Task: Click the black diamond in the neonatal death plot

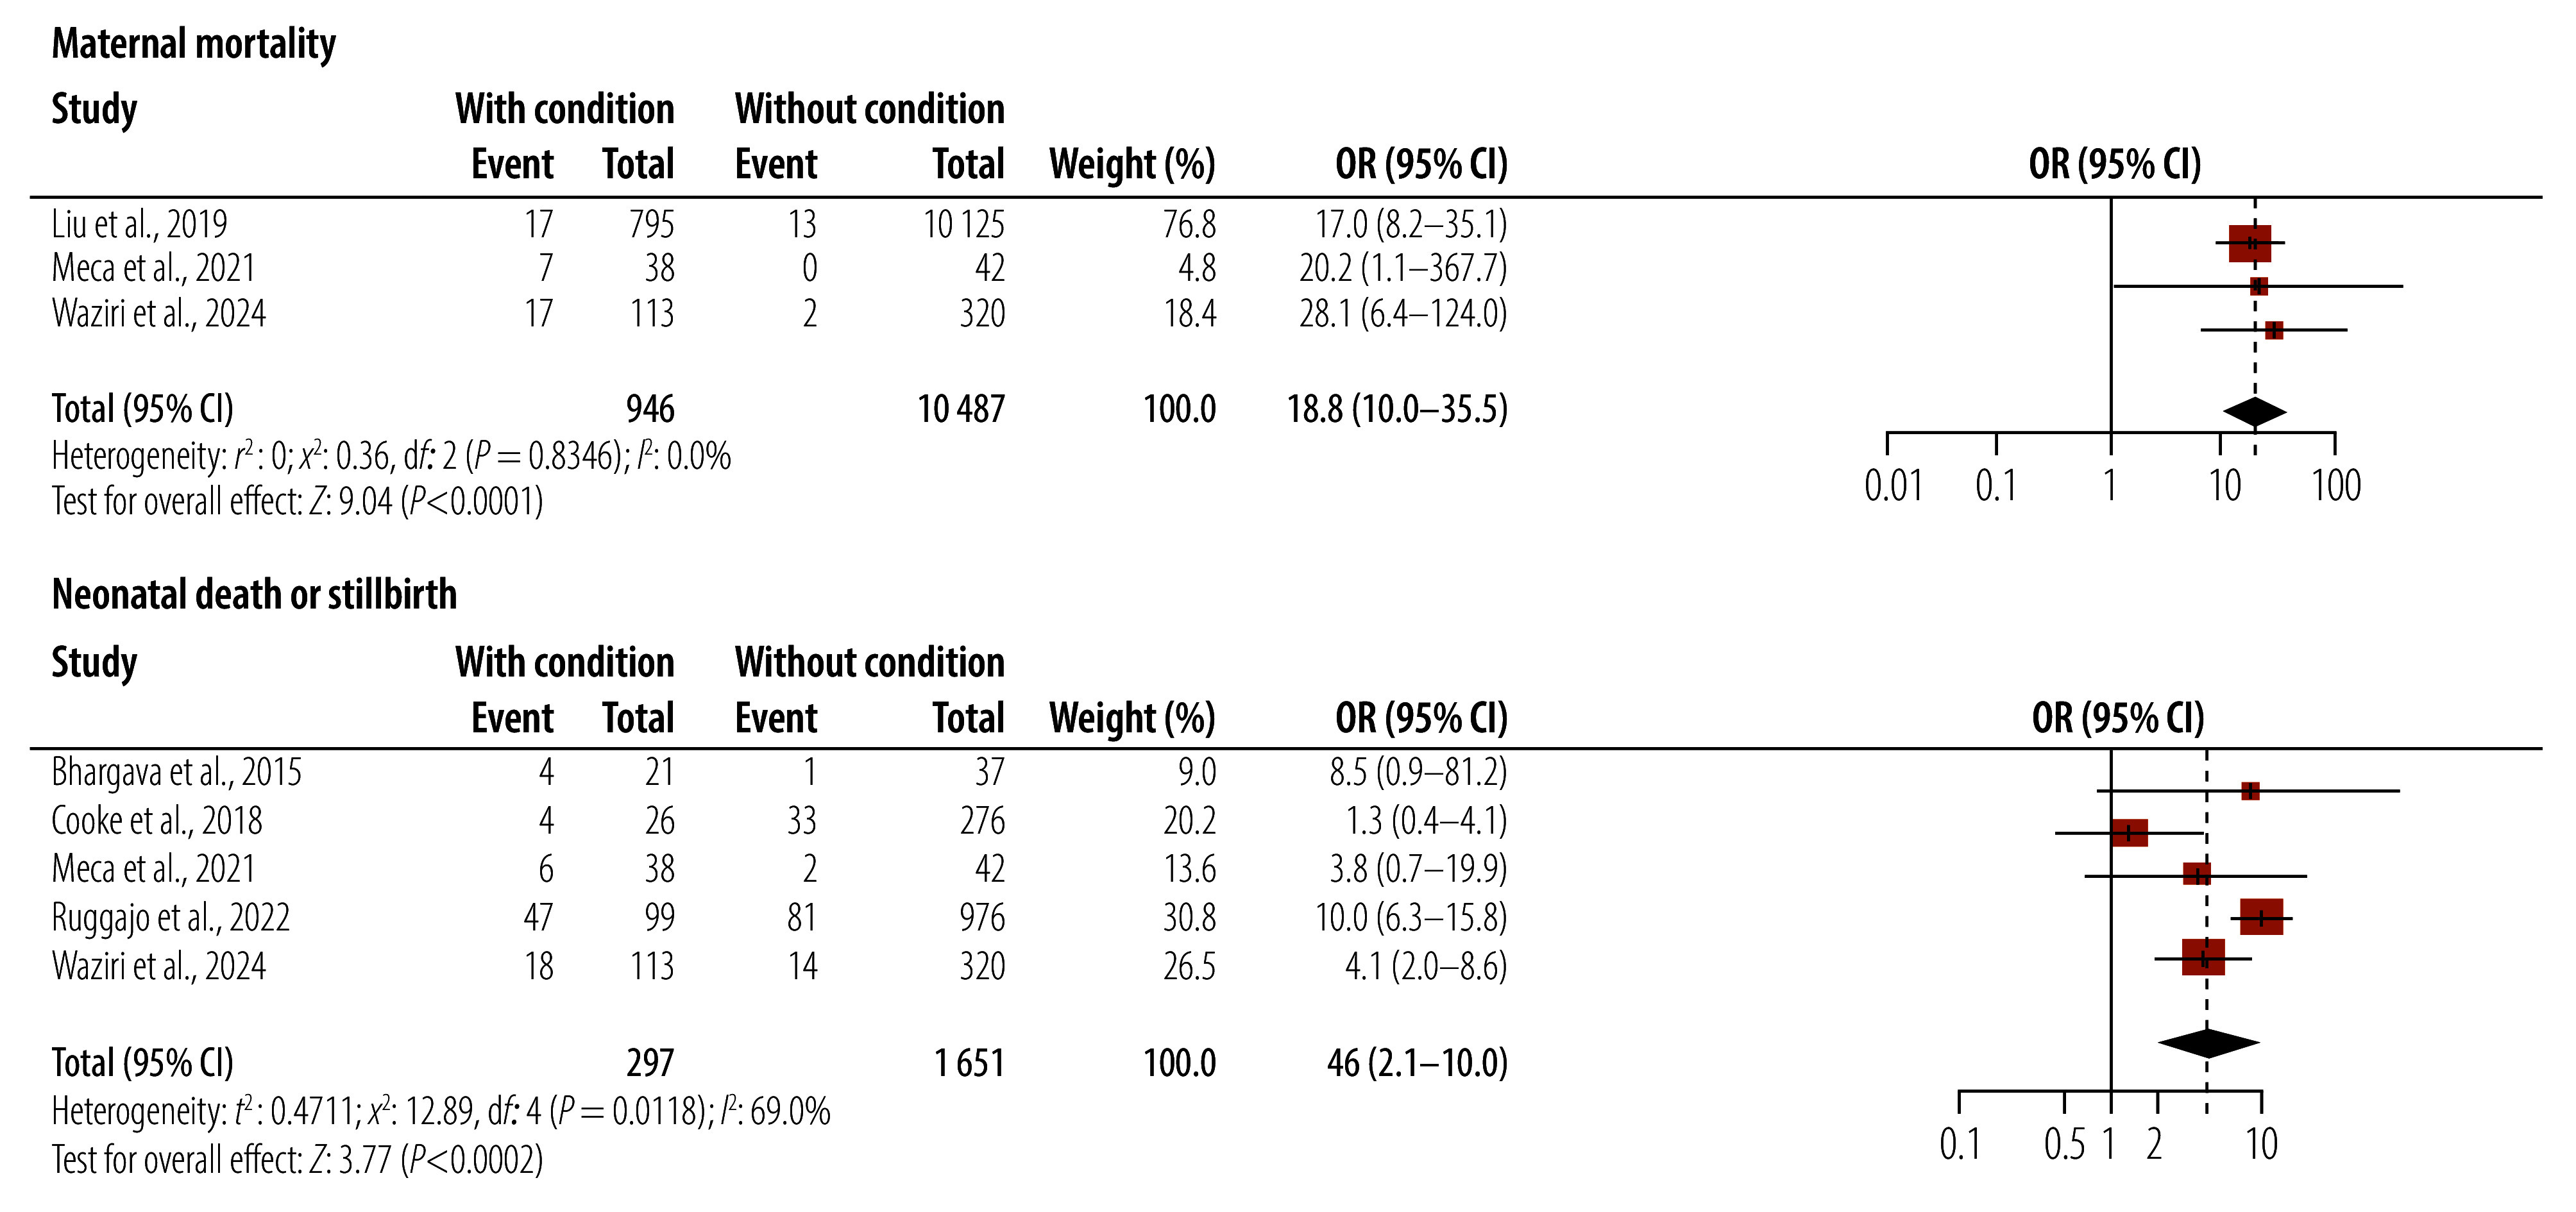Action: click(2208, 1043)
